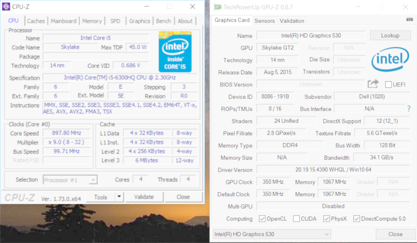Click the BIOS export share arrow icon
Image resolution: width=417 pixels, height=243 pixels.
(x=373, y=84)
